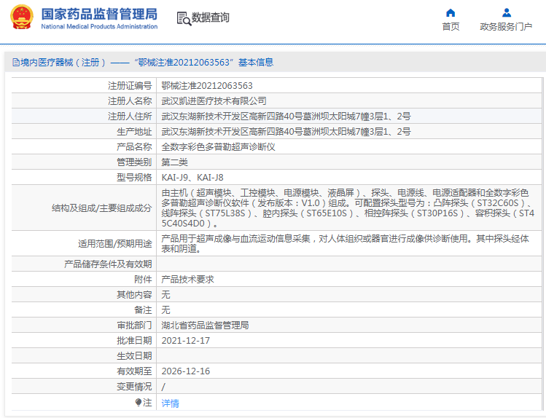This screenshot has height=418, width=546.
Task: Click approval date 2021-12-17
Action: 185,340
